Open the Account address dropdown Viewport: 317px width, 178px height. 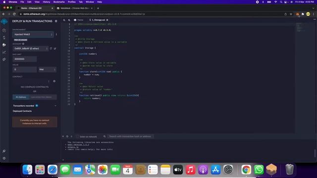click(31, 48)
